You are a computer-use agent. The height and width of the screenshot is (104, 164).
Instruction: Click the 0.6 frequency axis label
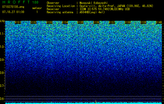(2, 99)
